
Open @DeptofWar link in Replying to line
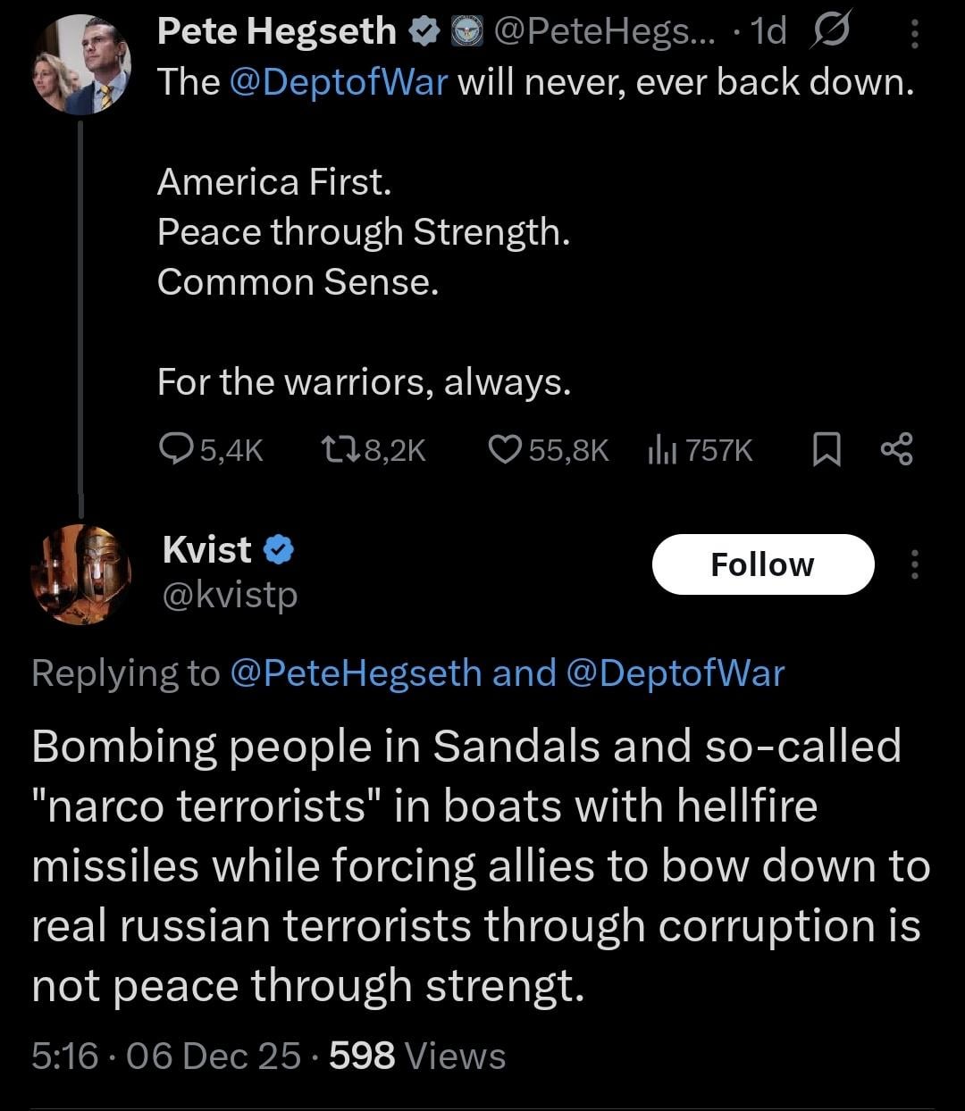pyautogui.click(x=675, y=672)
